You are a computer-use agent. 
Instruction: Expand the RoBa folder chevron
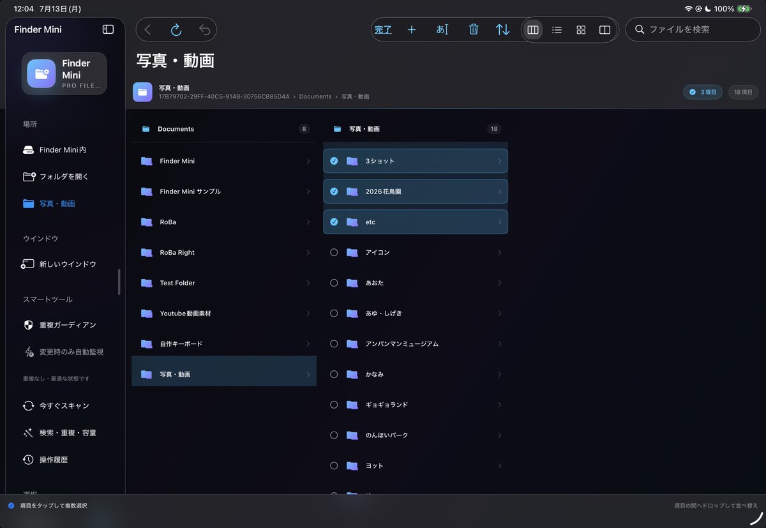pyautogui.click(x=308, y=222)
